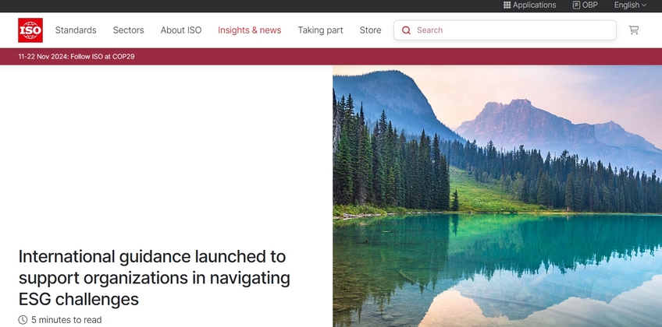Click the clock reading-time icon

(23, 320)
